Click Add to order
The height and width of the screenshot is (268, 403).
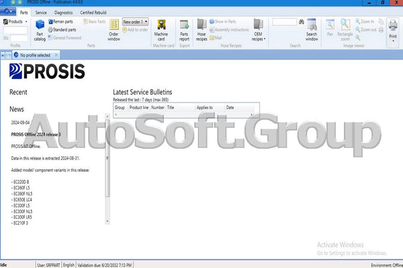pos(135,29)
